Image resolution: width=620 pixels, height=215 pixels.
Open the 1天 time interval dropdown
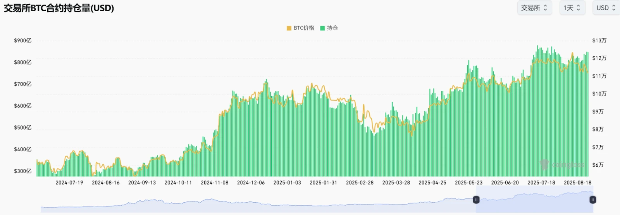(572, 8)
